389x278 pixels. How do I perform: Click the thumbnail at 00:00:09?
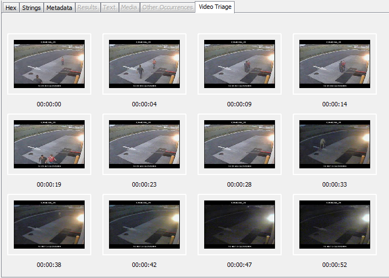pos(240,64)
